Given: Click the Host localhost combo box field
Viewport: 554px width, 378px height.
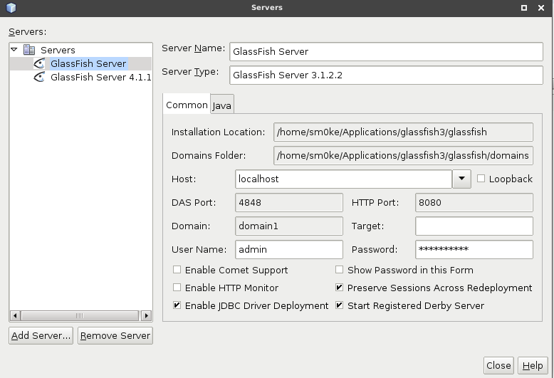Looking at the screenshot, I should coord(343,179).
